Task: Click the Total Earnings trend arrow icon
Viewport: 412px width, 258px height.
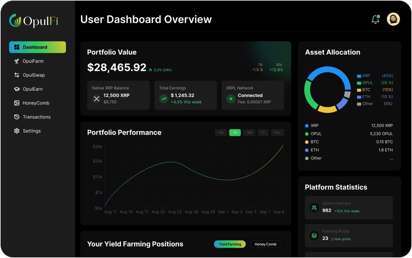Action: click(x=164, y=98)
